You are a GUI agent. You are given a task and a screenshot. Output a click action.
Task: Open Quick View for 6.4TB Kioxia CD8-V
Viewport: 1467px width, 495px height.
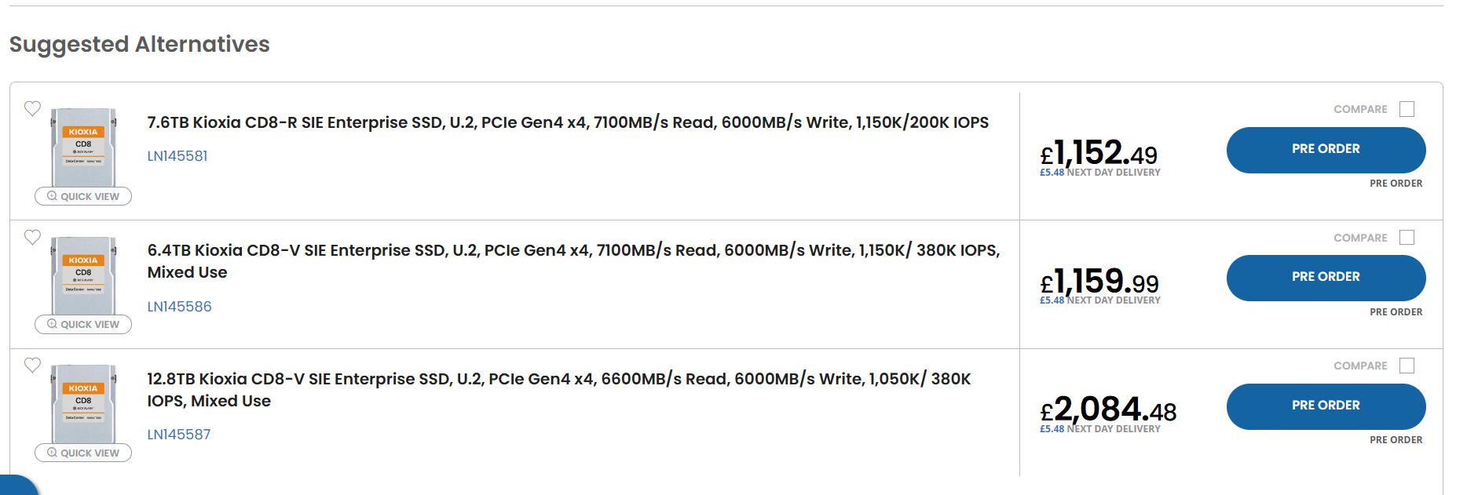click(x=83, y=324)
